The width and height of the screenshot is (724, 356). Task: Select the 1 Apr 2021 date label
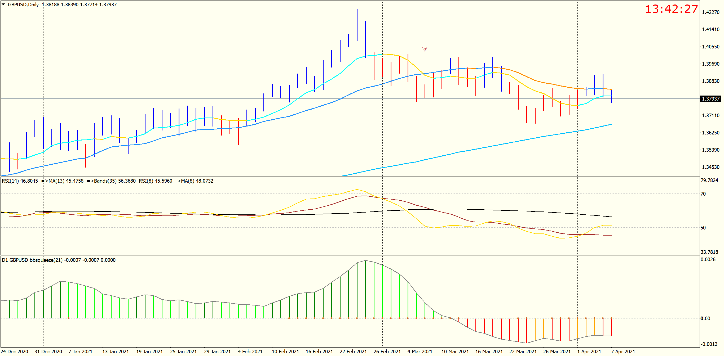589,352
